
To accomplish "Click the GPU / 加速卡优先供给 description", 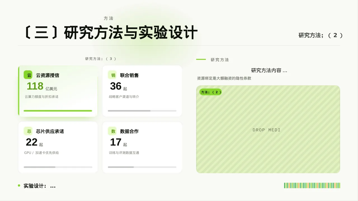I will point(41,153).
